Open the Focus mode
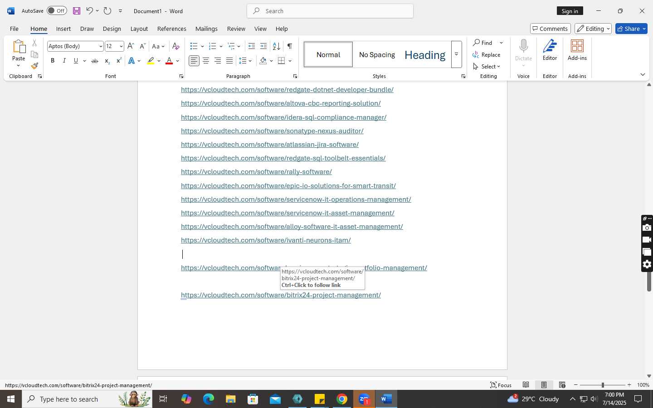The height and width of the screenshot is (408, 653). click(x=501, y=385)
